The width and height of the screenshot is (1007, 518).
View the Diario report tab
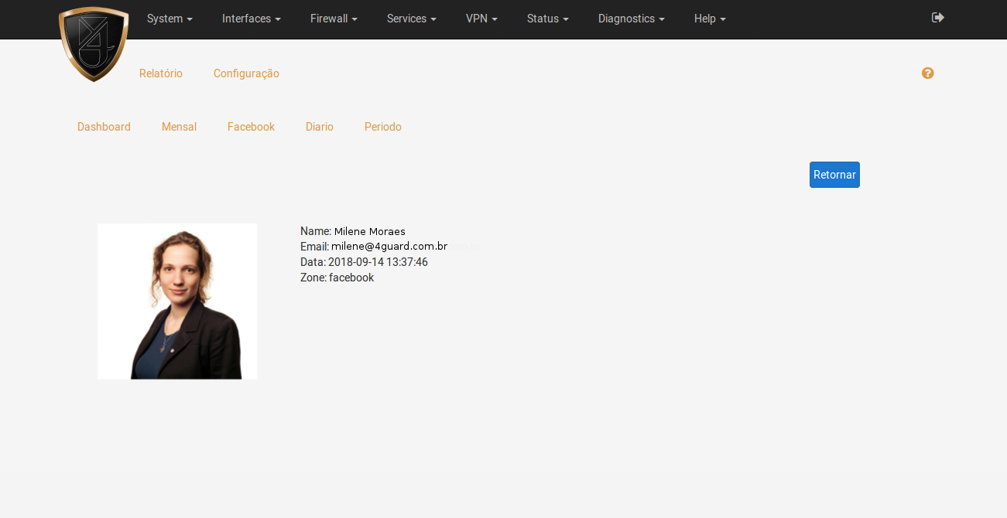[319, 127]
